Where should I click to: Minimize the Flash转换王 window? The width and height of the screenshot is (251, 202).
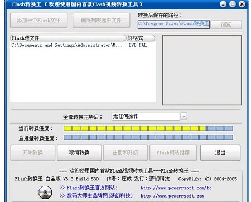tap(223, 4)
